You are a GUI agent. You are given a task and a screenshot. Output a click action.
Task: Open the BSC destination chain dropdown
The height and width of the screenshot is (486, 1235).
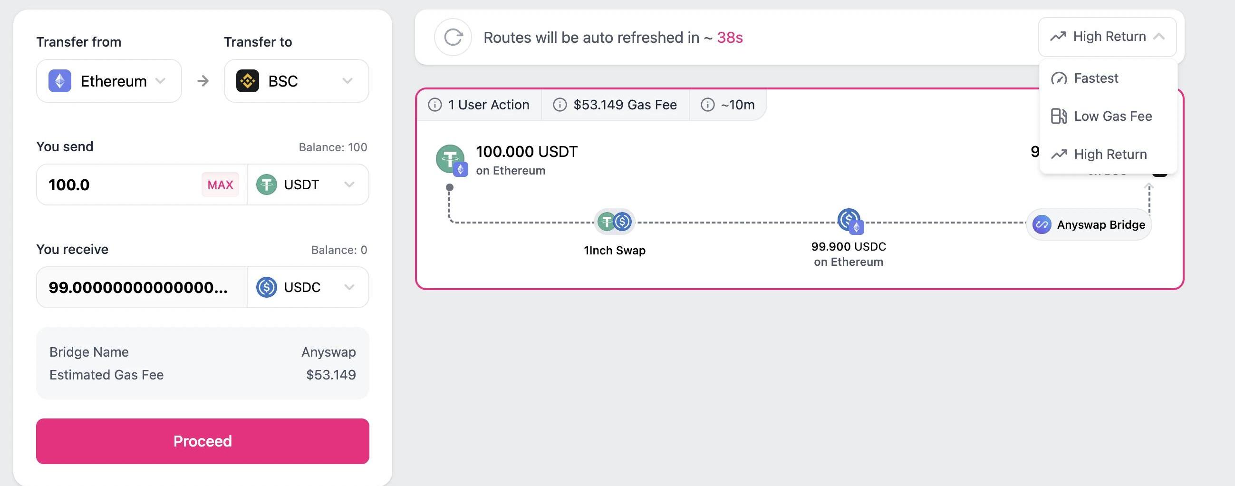coord(296,81)
